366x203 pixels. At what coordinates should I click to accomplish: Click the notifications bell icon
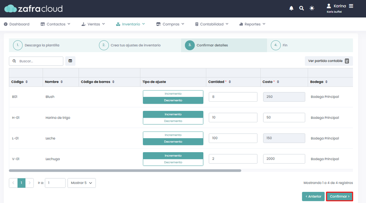coord(291,8)
